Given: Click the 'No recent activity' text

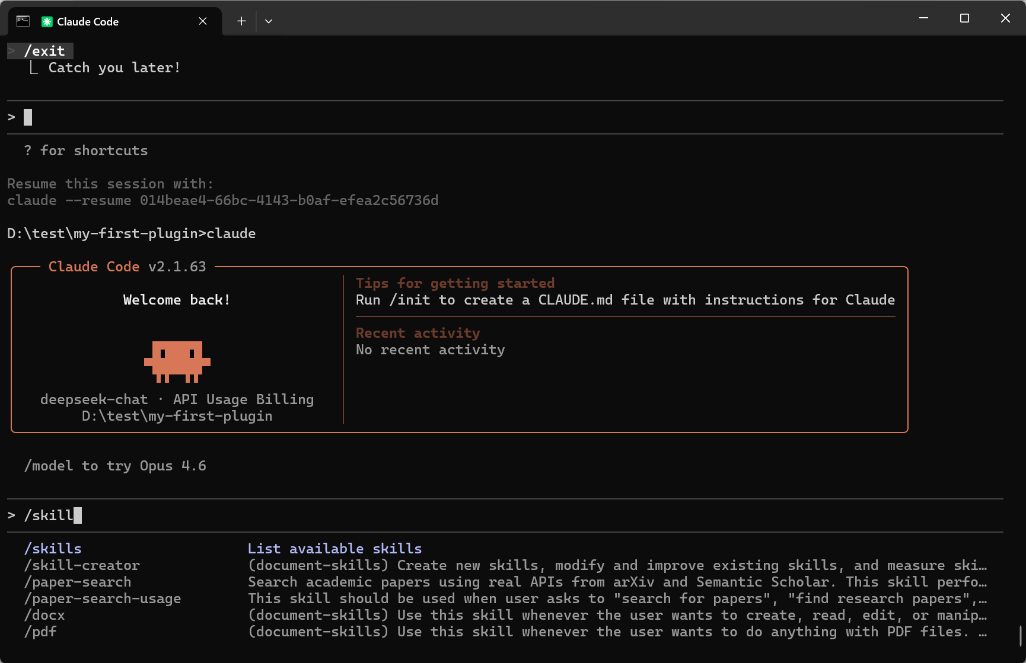Looking at the screenshot, I should (x=431, y=350).
